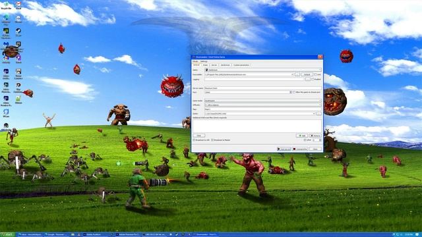Viewport: 422px width, 237px height.
Task: Toggle Broadcast to Master checkbox
Action: pos(212,140)
